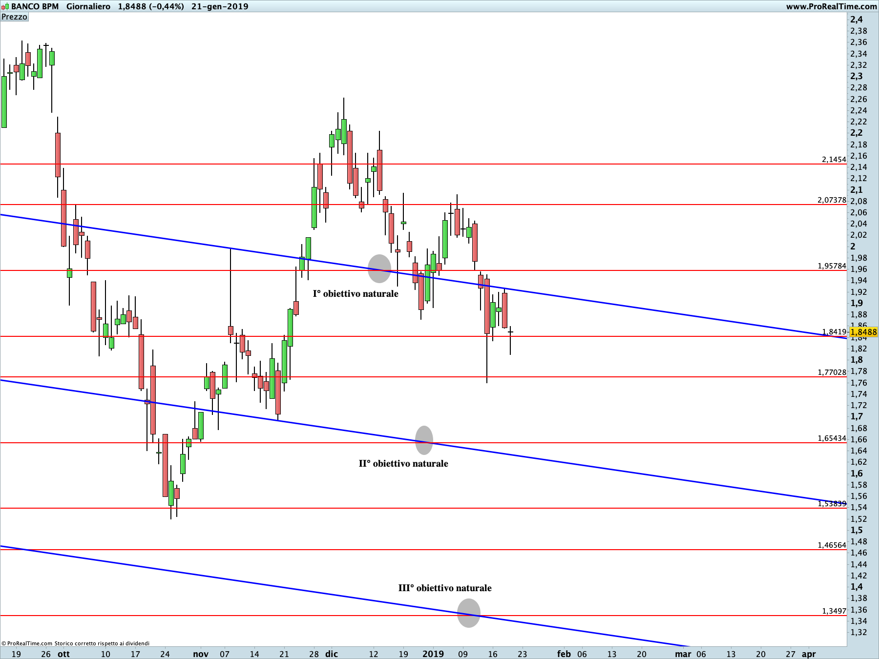
Task: Click the www.ProRealTime.com link
Action: pyautogui.click(x=831, y=6)
